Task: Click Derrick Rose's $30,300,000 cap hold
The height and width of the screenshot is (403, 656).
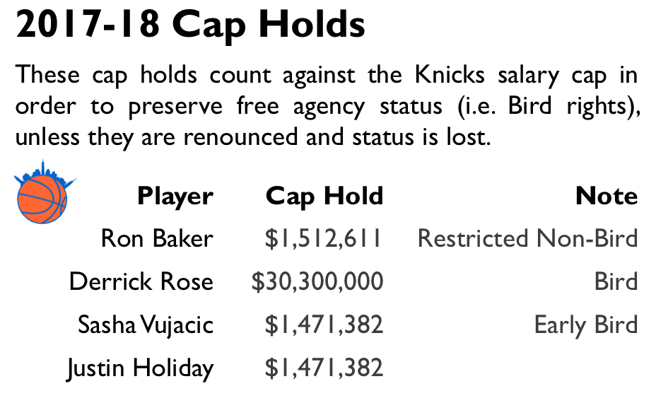Action: (317, 281)
